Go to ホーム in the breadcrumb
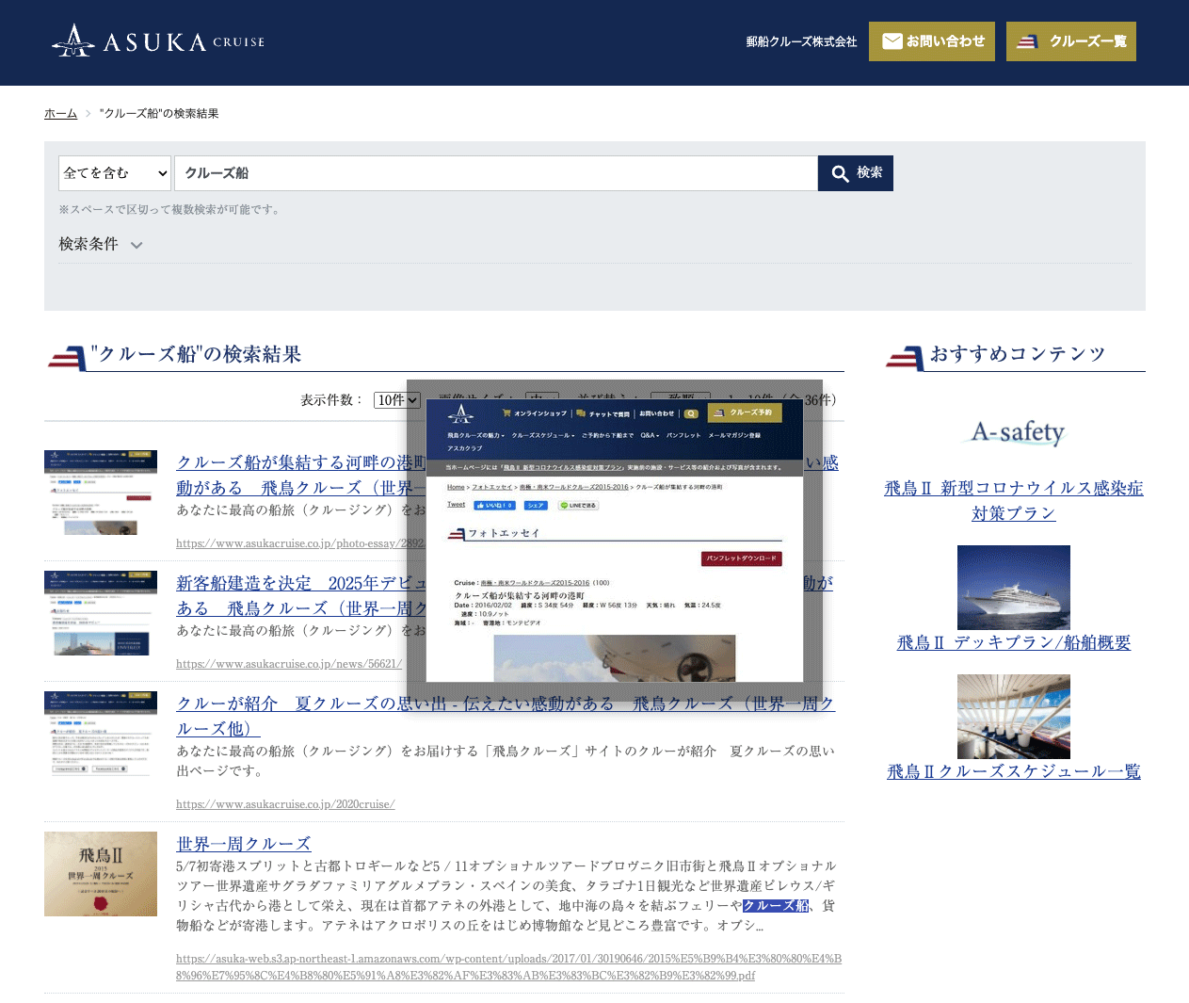This screenshot has width=1189, height=1003. coord(60,114)
